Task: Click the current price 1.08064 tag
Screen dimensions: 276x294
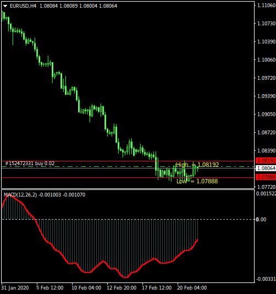Action: tap(266, 168)
